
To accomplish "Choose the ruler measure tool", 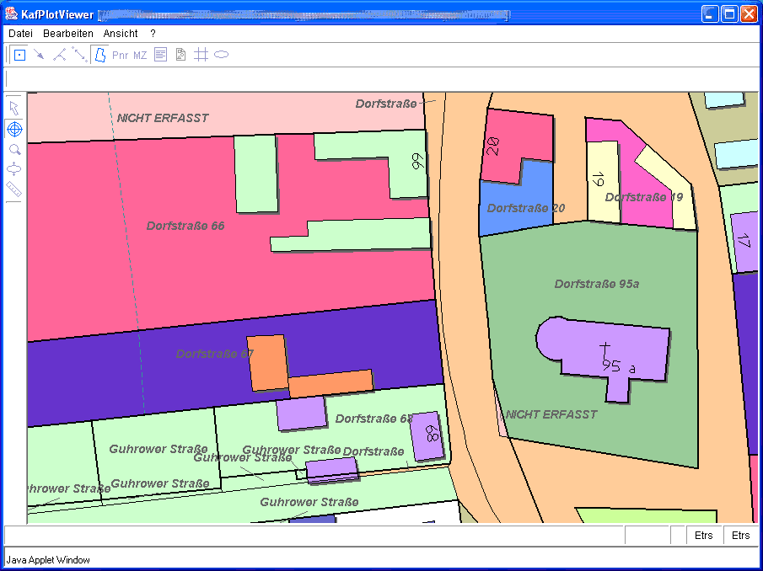I will click(x=14, y=189).
